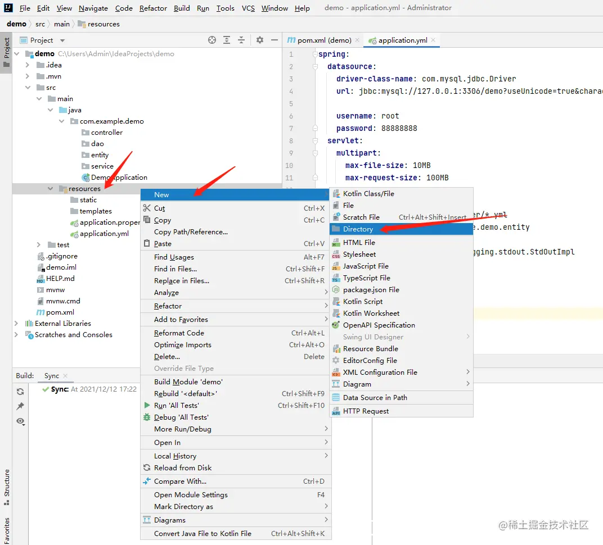The image size is (603, 545).
Task: Click the EditorConfig File gear icon
Action: tap(336, 360)
